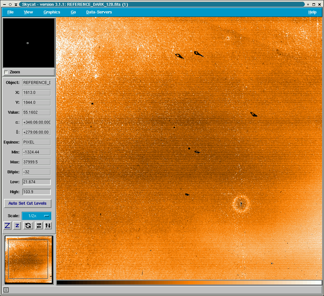Flip the image horizontally with the left-right arrows icon
This screenshot has height=296, width=324.
click(x=39, y=226)
